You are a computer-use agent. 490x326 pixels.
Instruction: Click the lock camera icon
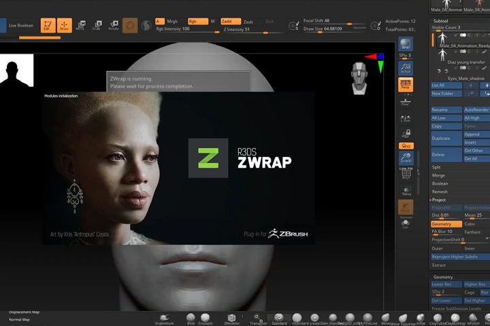(406, 134)
